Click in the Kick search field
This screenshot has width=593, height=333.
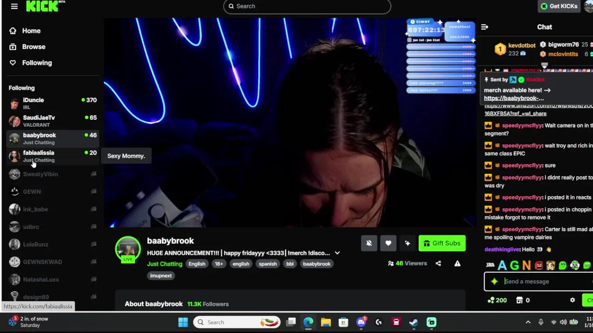[307, 6]
